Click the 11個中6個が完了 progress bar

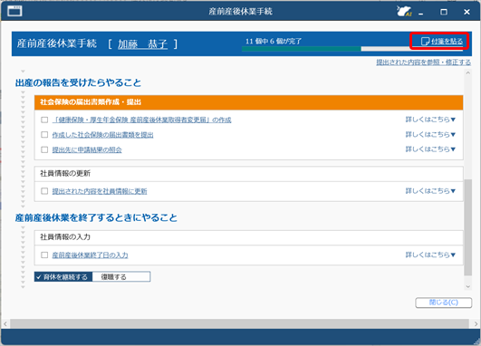coord(352,49)
